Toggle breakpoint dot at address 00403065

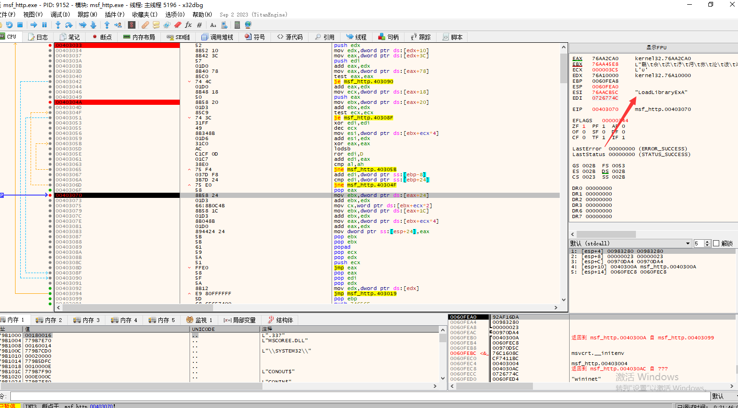[x=50, y=169]
